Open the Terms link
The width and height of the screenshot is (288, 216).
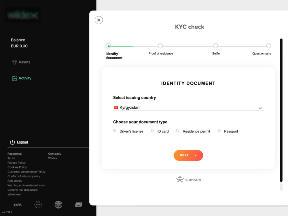pos(12,158)
